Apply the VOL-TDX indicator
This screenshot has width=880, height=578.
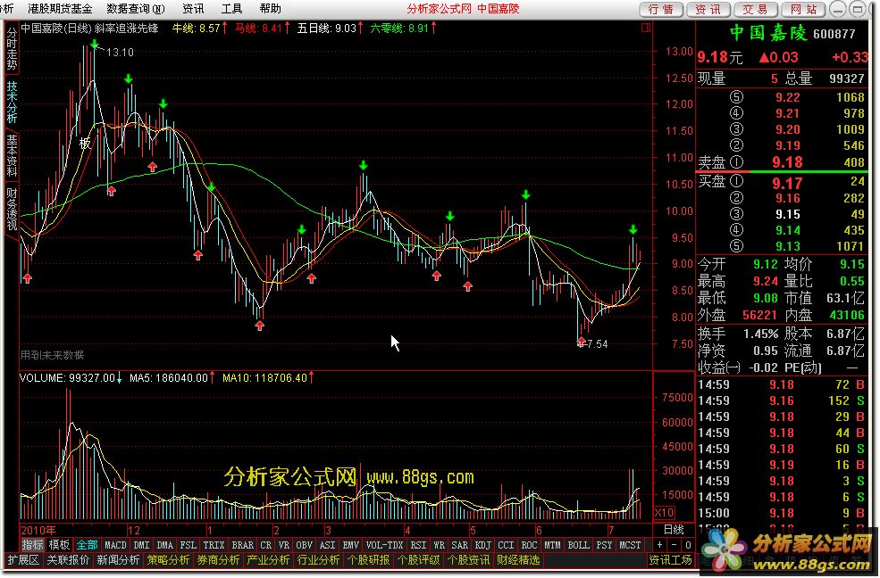pos(384,545)
